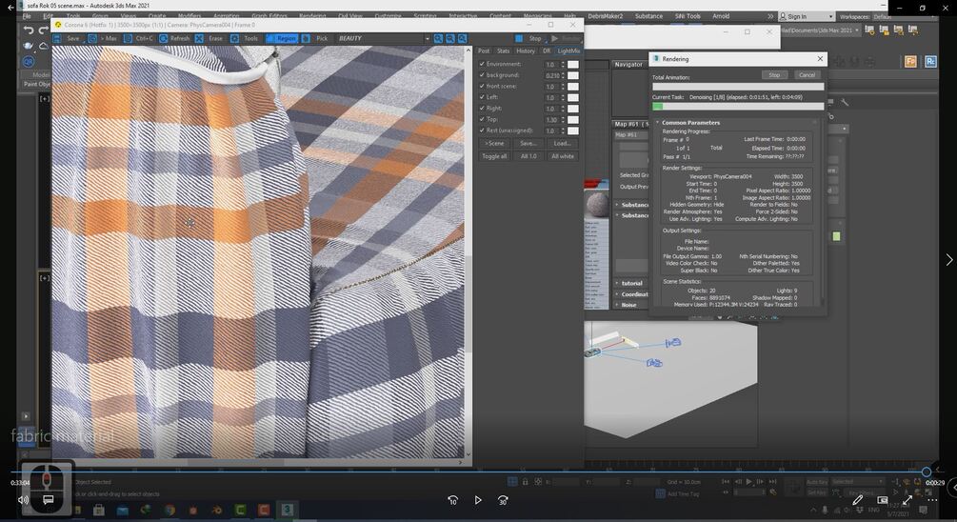Click the background intensity field 0.210
This screenshot has height=522, width=957.
(551, 75)
